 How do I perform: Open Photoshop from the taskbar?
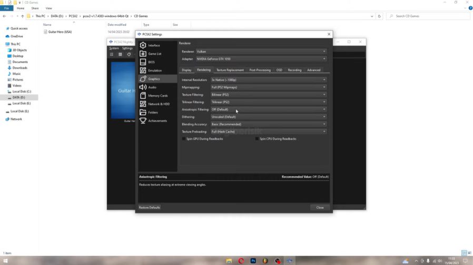click(253, 261)
